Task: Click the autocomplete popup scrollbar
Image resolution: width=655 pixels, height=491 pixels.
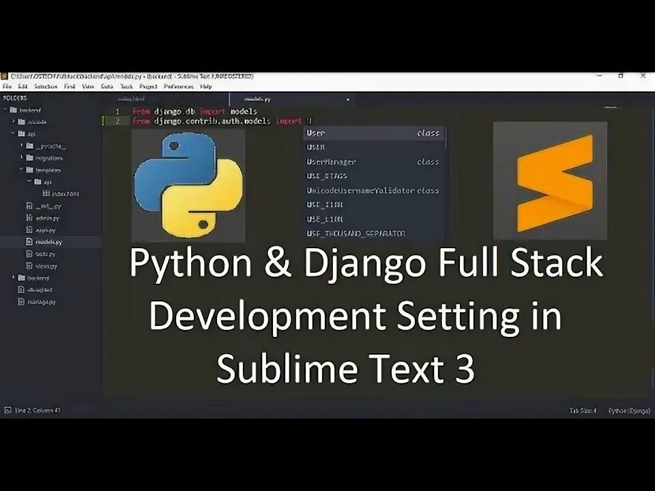Action: (446, 138)
